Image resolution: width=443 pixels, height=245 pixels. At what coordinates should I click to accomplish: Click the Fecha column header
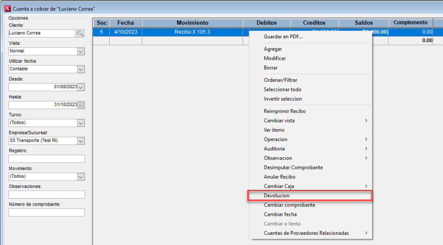coord(126,23)
